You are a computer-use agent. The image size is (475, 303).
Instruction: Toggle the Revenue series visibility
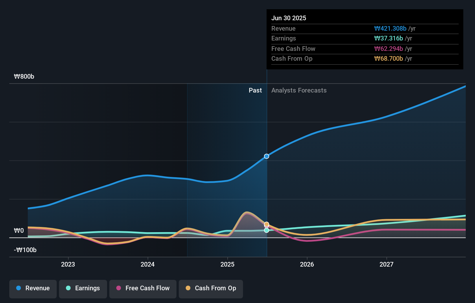point(33,288)
